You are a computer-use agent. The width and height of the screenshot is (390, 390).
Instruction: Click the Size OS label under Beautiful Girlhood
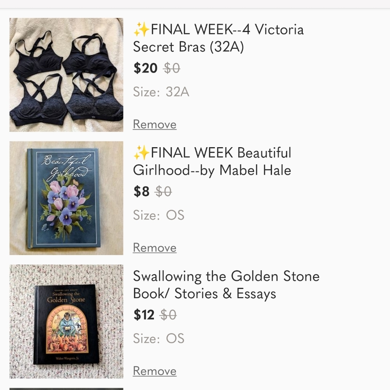tap(159, 215)
